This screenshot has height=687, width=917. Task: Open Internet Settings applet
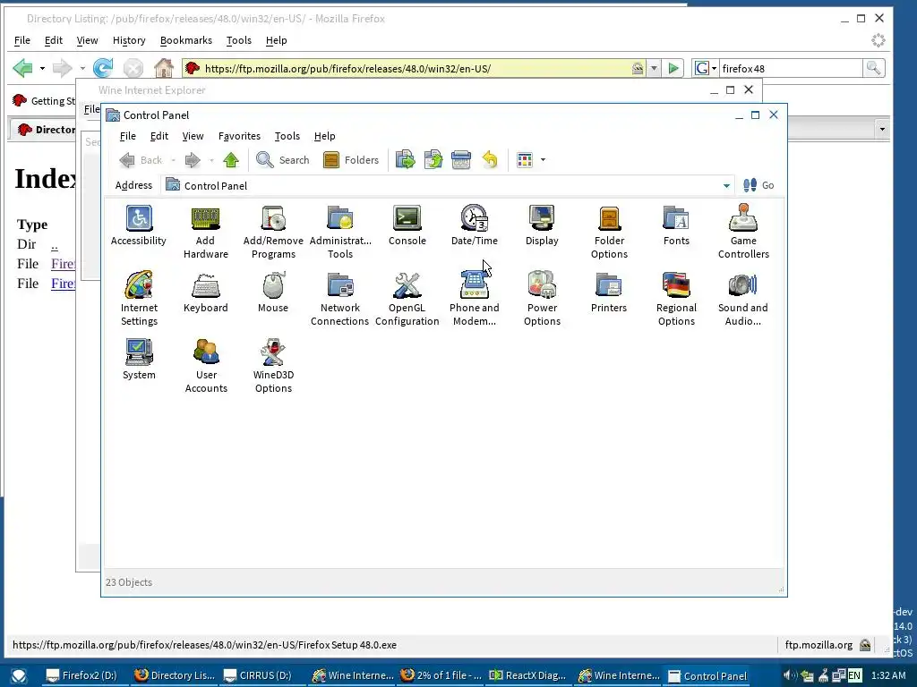pos(139,299)
